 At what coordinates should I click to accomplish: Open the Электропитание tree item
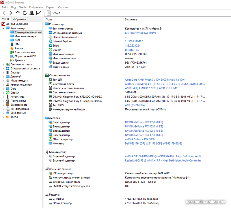(x=23, y=52)
